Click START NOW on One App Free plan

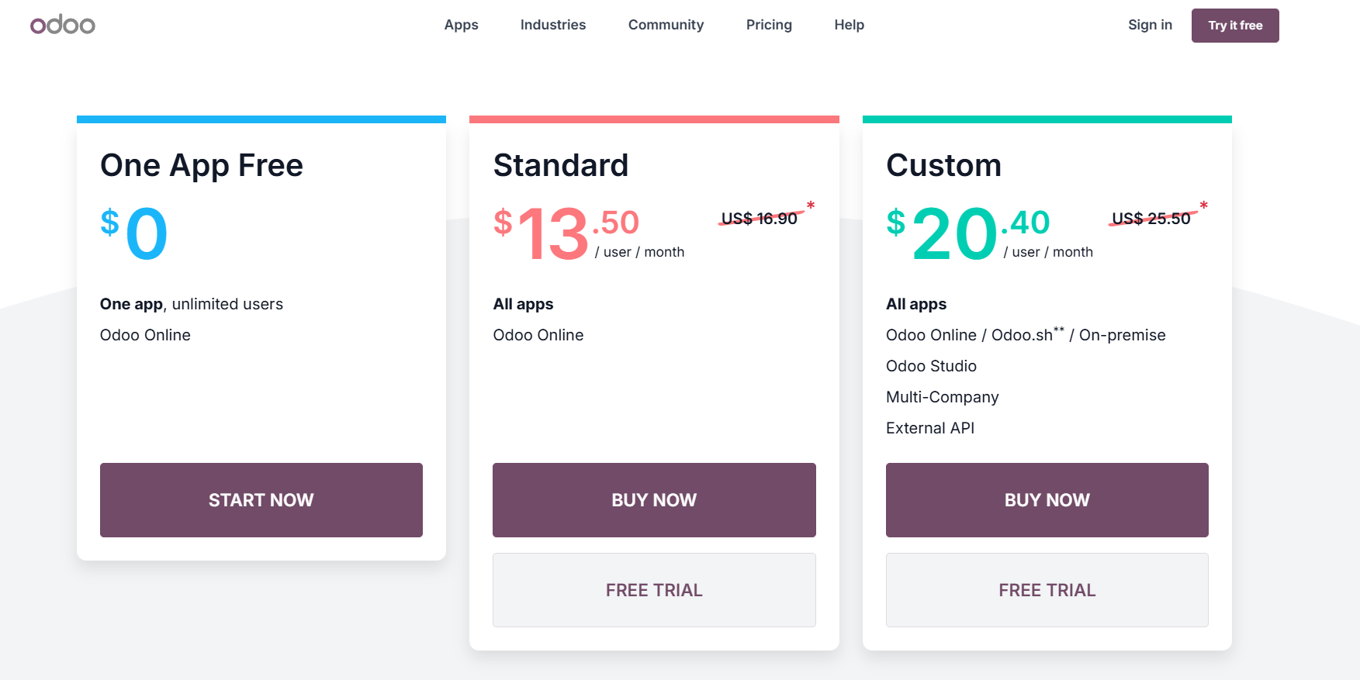click(x=261, y=500)
